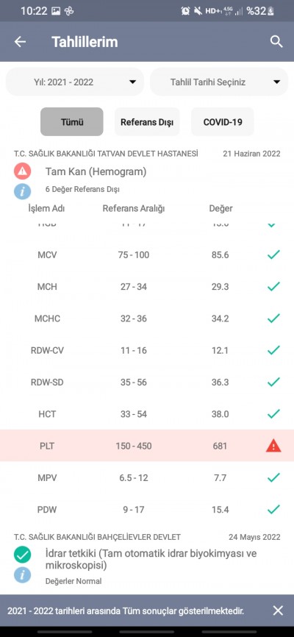The width and height of the screenshot is (294, 637).
Task: Open Tam Kan (Hemogram) test title
Action: (96, 172)
